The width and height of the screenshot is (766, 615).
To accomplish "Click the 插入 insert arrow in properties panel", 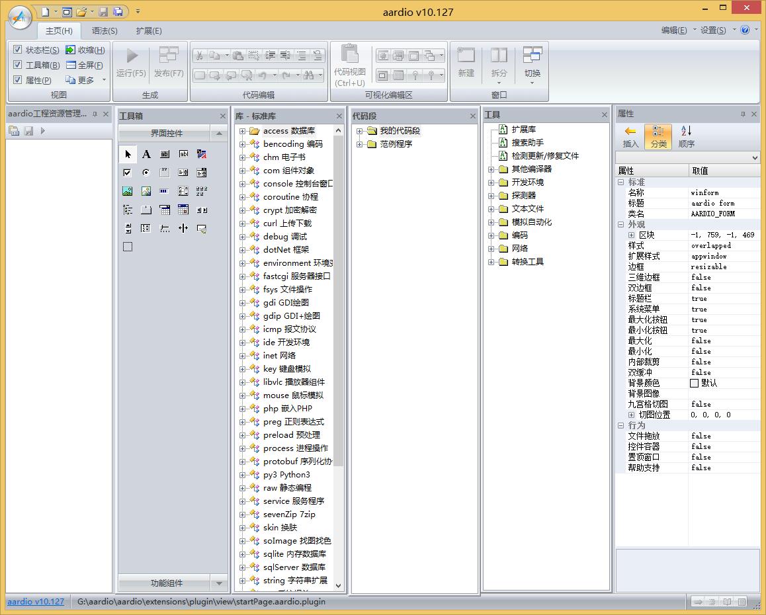I will [630, 136].
